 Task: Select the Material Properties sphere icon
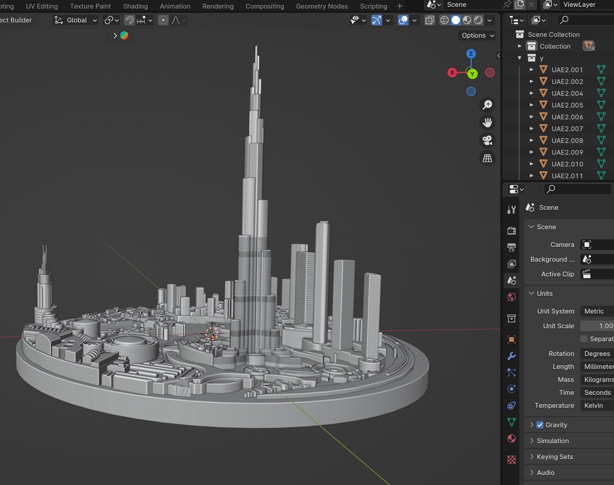point(511,438)
